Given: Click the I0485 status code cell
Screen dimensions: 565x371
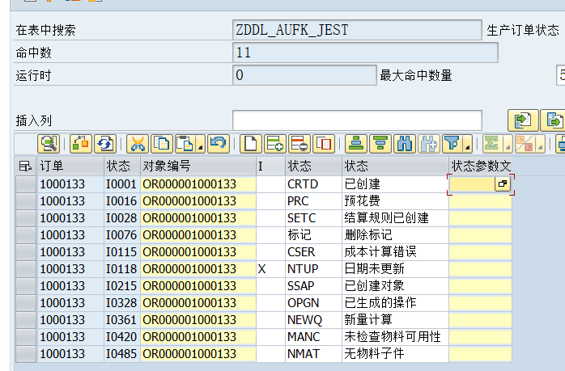Looking at the screenshot, I should (x=121, y=353).
